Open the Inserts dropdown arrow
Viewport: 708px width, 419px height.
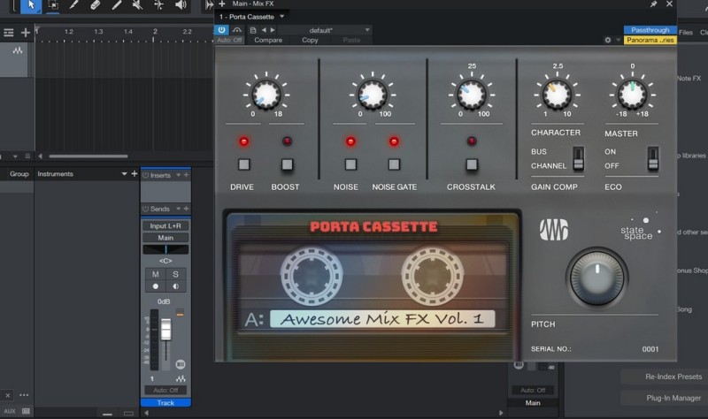pyautogui.click(x=179, y=175)
